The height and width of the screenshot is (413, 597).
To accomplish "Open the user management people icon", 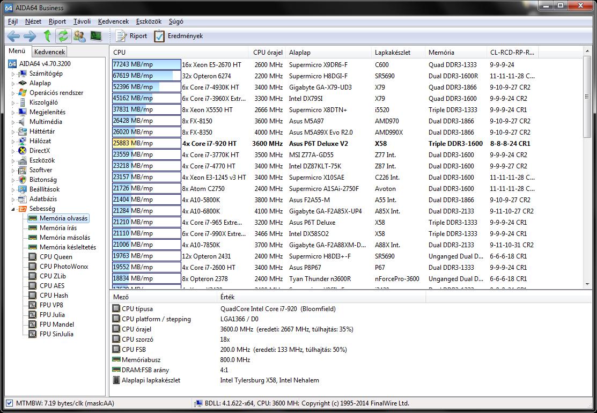I will coord(79,36).
